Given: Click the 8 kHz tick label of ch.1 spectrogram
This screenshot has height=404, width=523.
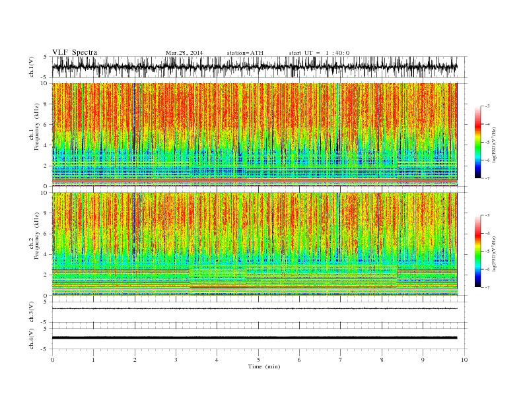Looking at the screenshot, I should coord(46,104).
